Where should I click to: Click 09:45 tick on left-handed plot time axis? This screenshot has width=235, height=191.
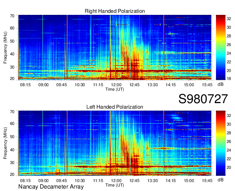(x=62, y=180)
